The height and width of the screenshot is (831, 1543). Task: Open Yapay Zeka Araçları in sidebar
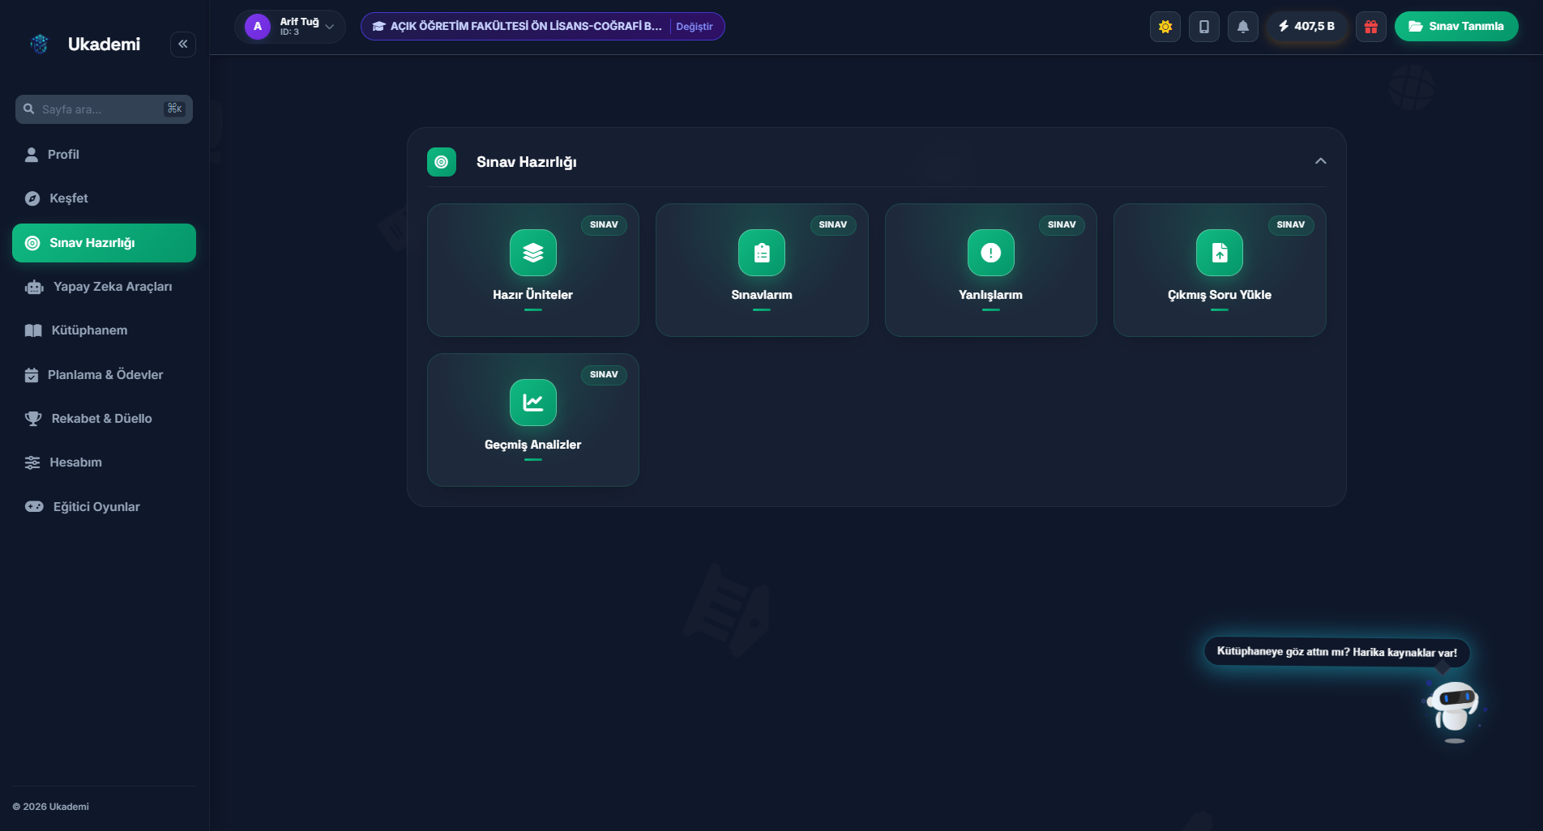pyautogui.click(x=104, y=287)
